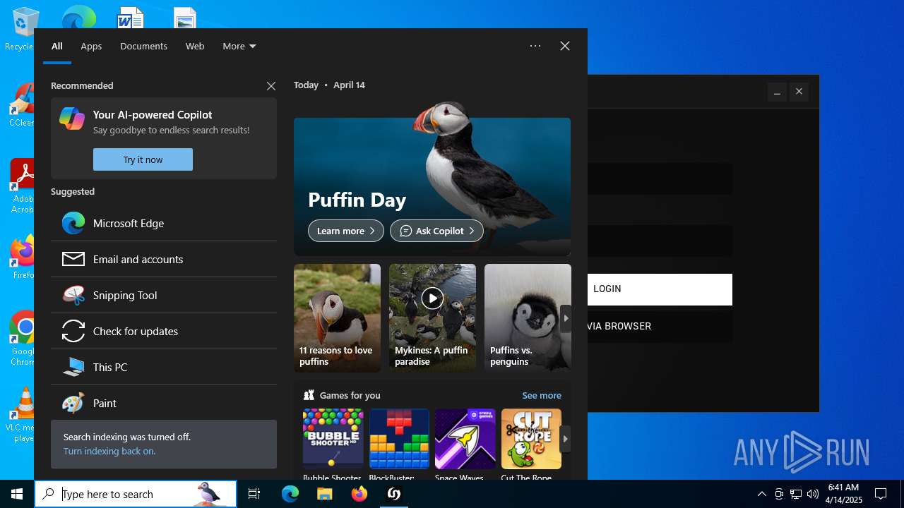Viewport: 904px width, 508px height.
Task: Open Email and accounts suggestion
Action: tap(164, 259)
